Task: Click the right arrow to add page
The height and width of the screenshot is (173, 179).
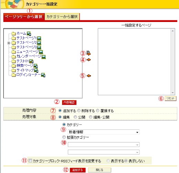Action: tap(88, 60)
